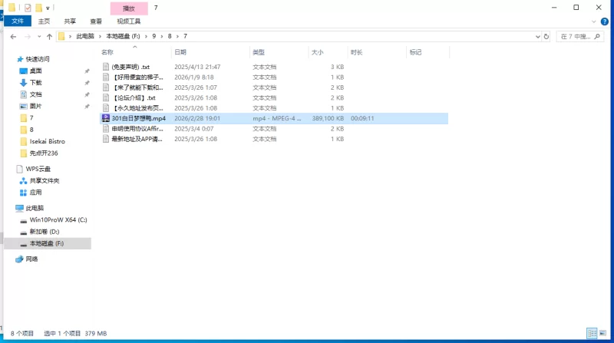Viewport: 614px width, 343px height.
Task: Open the 视频工具 tab
Action: pyautogui.click(x=128, y=22)
